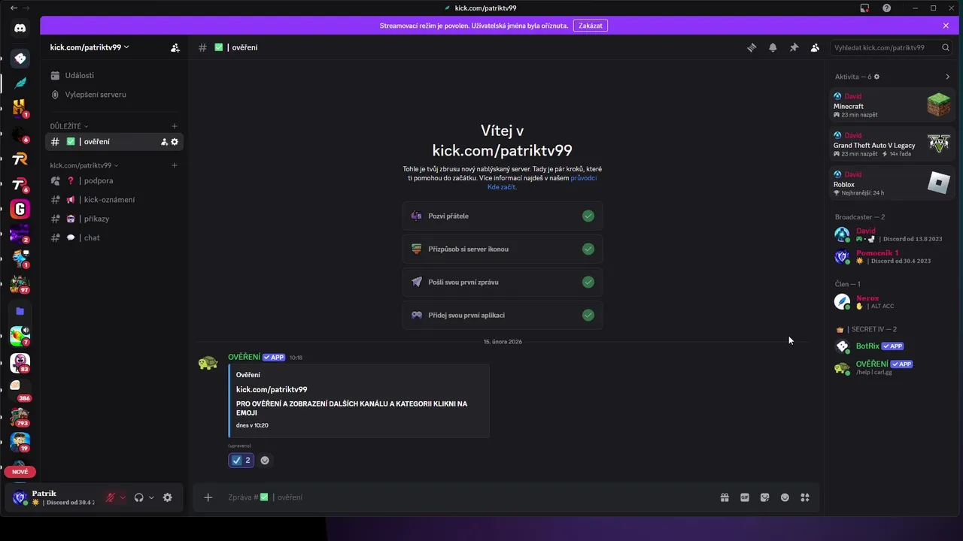Expand the Aktivita panel arrow
This screenshot has height=541, width=963.
[947, 77]
